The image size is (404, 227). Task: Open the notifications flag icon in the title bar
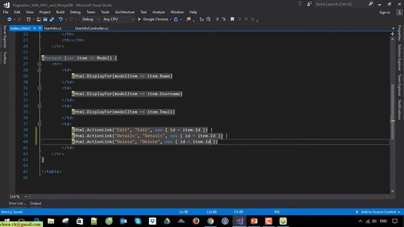(x=300, y=4)
